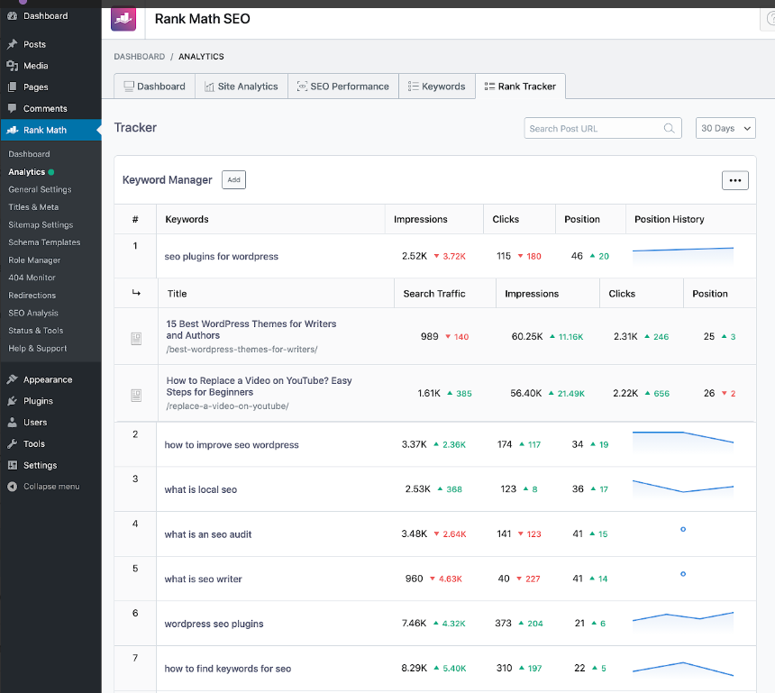The height and width of the screenshot is (693, 775).
Task: Click the Appearance paintbrush icon
Action: point(13,379)
